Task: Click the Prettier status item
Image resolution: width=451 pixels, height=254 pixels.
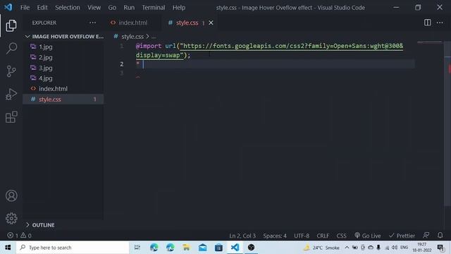Action: pyautogui.click(x=402, y=236)
